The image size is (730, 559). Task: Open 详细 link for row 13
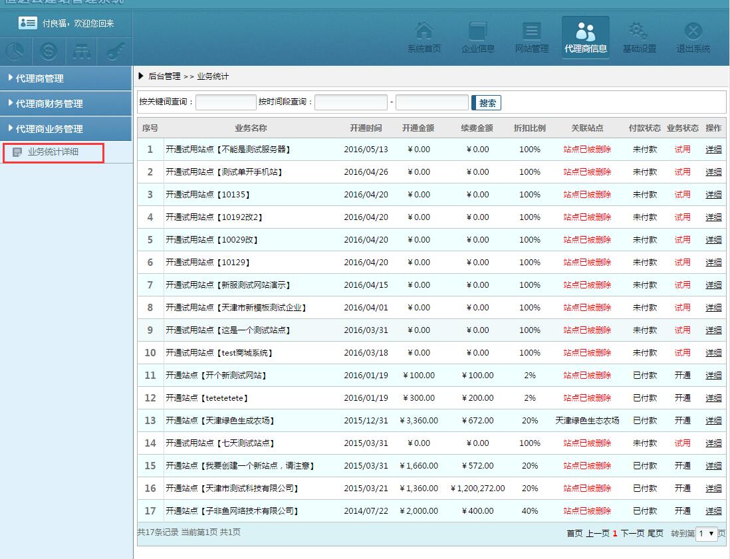coord(713,421)
